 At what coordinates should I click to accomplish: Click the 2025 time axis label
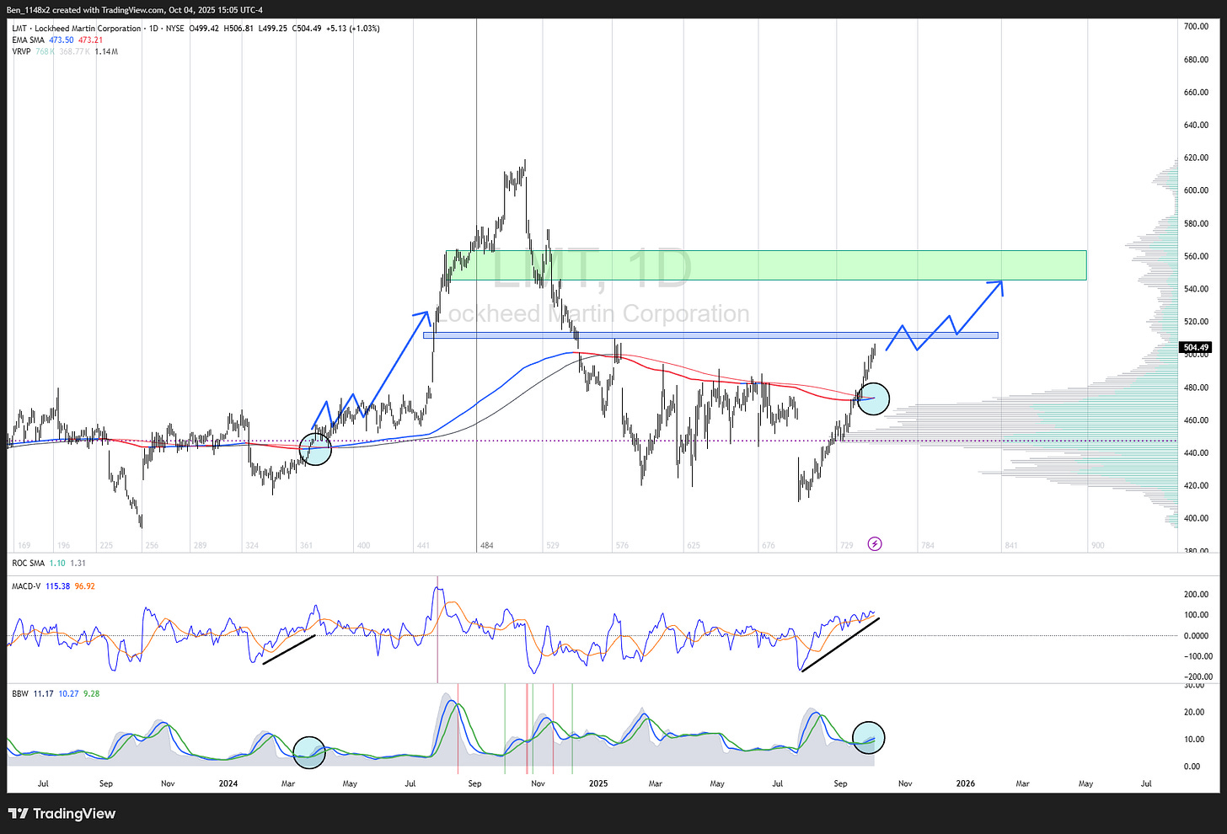(598, 783)
